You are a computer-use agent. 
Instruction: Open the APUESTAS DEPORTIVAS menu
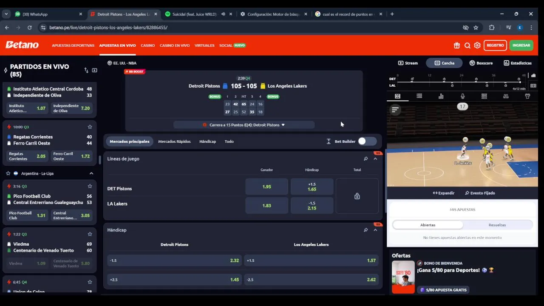coord(73,45)
